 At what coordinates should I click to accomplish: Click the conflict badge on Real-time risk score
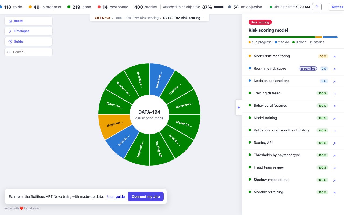pyautogui.click(x=308, y=69)
